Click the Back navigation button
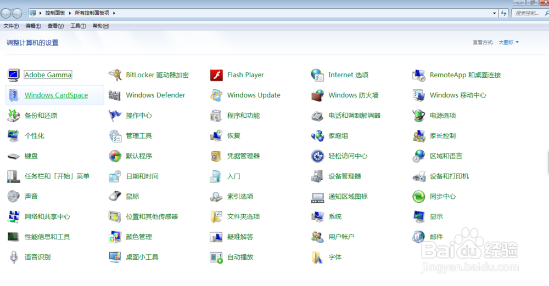The image size is (549, 286). point(6,13)
